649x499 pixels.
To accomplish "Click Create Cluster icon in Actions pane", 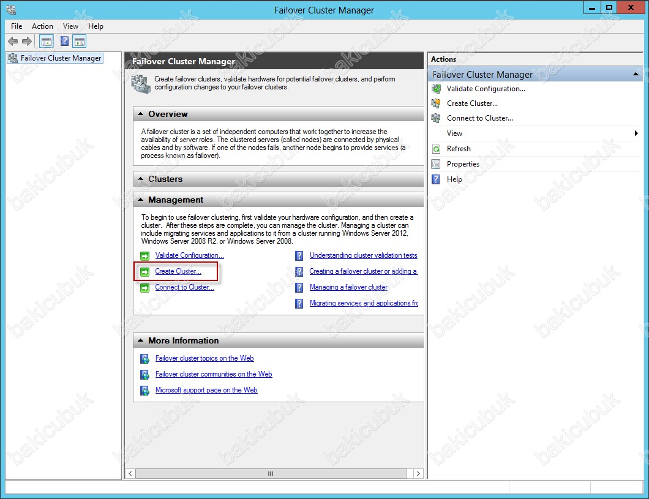I will pyautogui.click(x=436, y=103).
